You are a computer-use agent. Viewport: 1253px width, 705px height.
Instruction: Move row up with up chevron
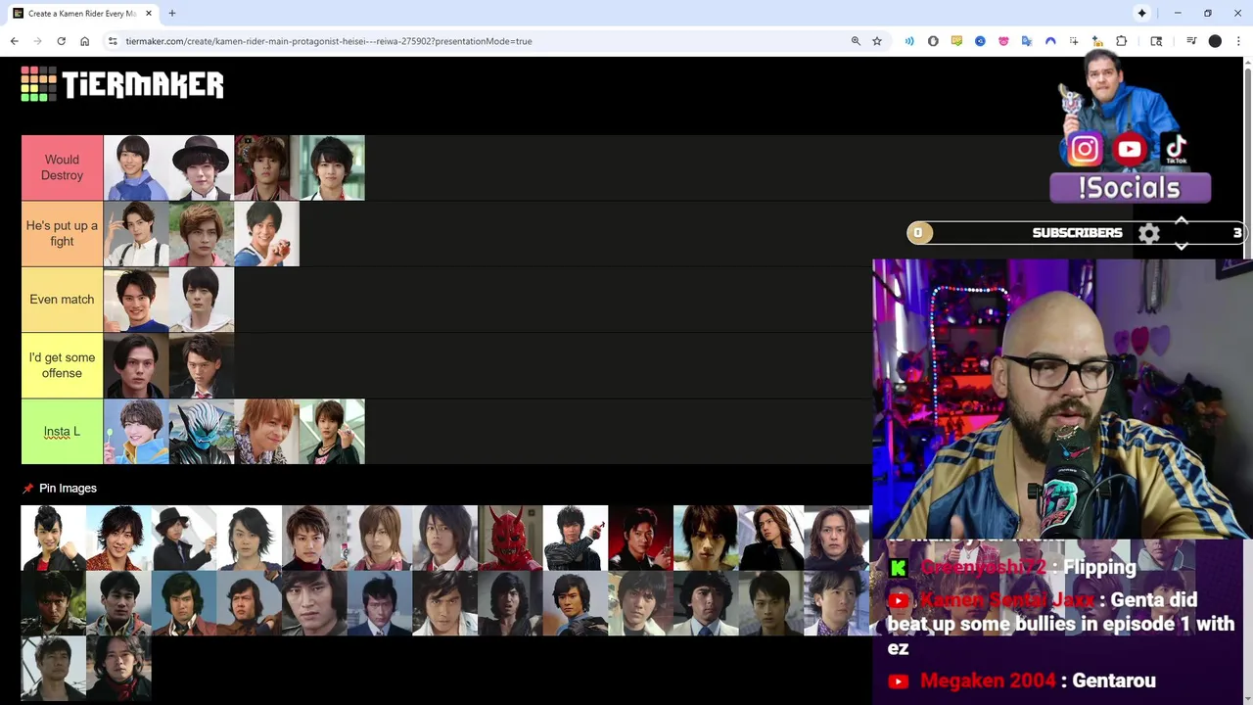1182,221
